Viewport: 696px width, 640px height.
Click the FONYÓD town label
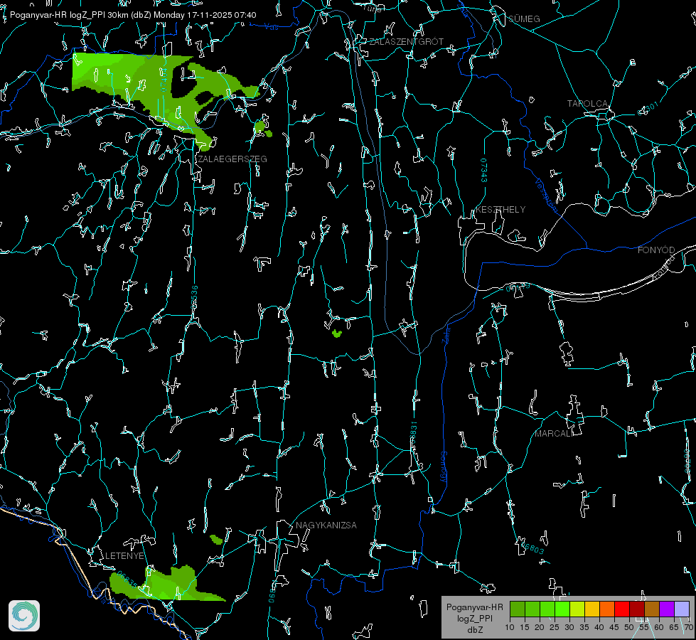tap(656, 250)
